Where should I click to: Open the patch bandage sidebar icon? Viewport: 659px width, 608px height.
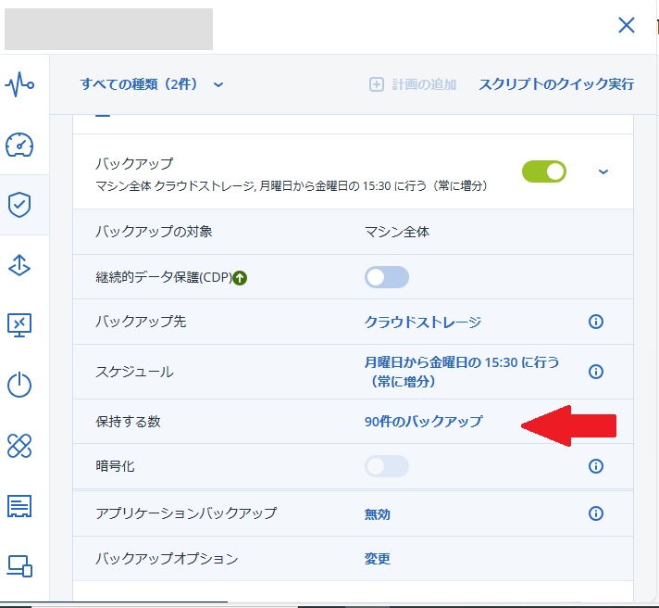[19, 446]
